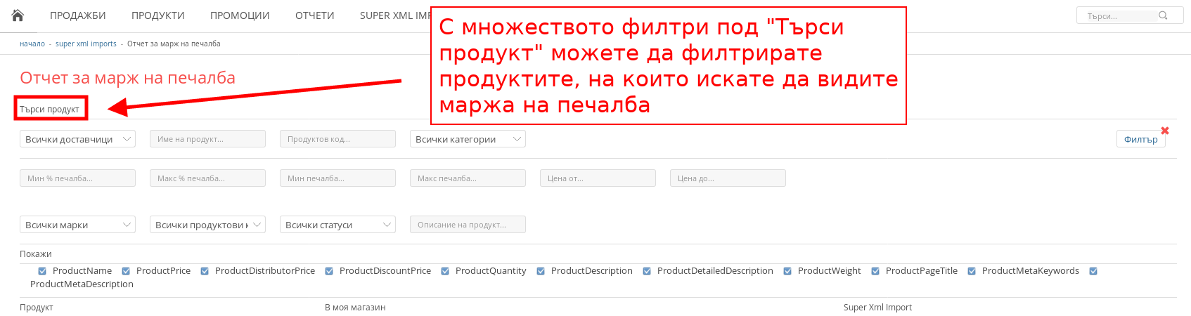Click the search magnifier icon

[x=1163, y=15]
